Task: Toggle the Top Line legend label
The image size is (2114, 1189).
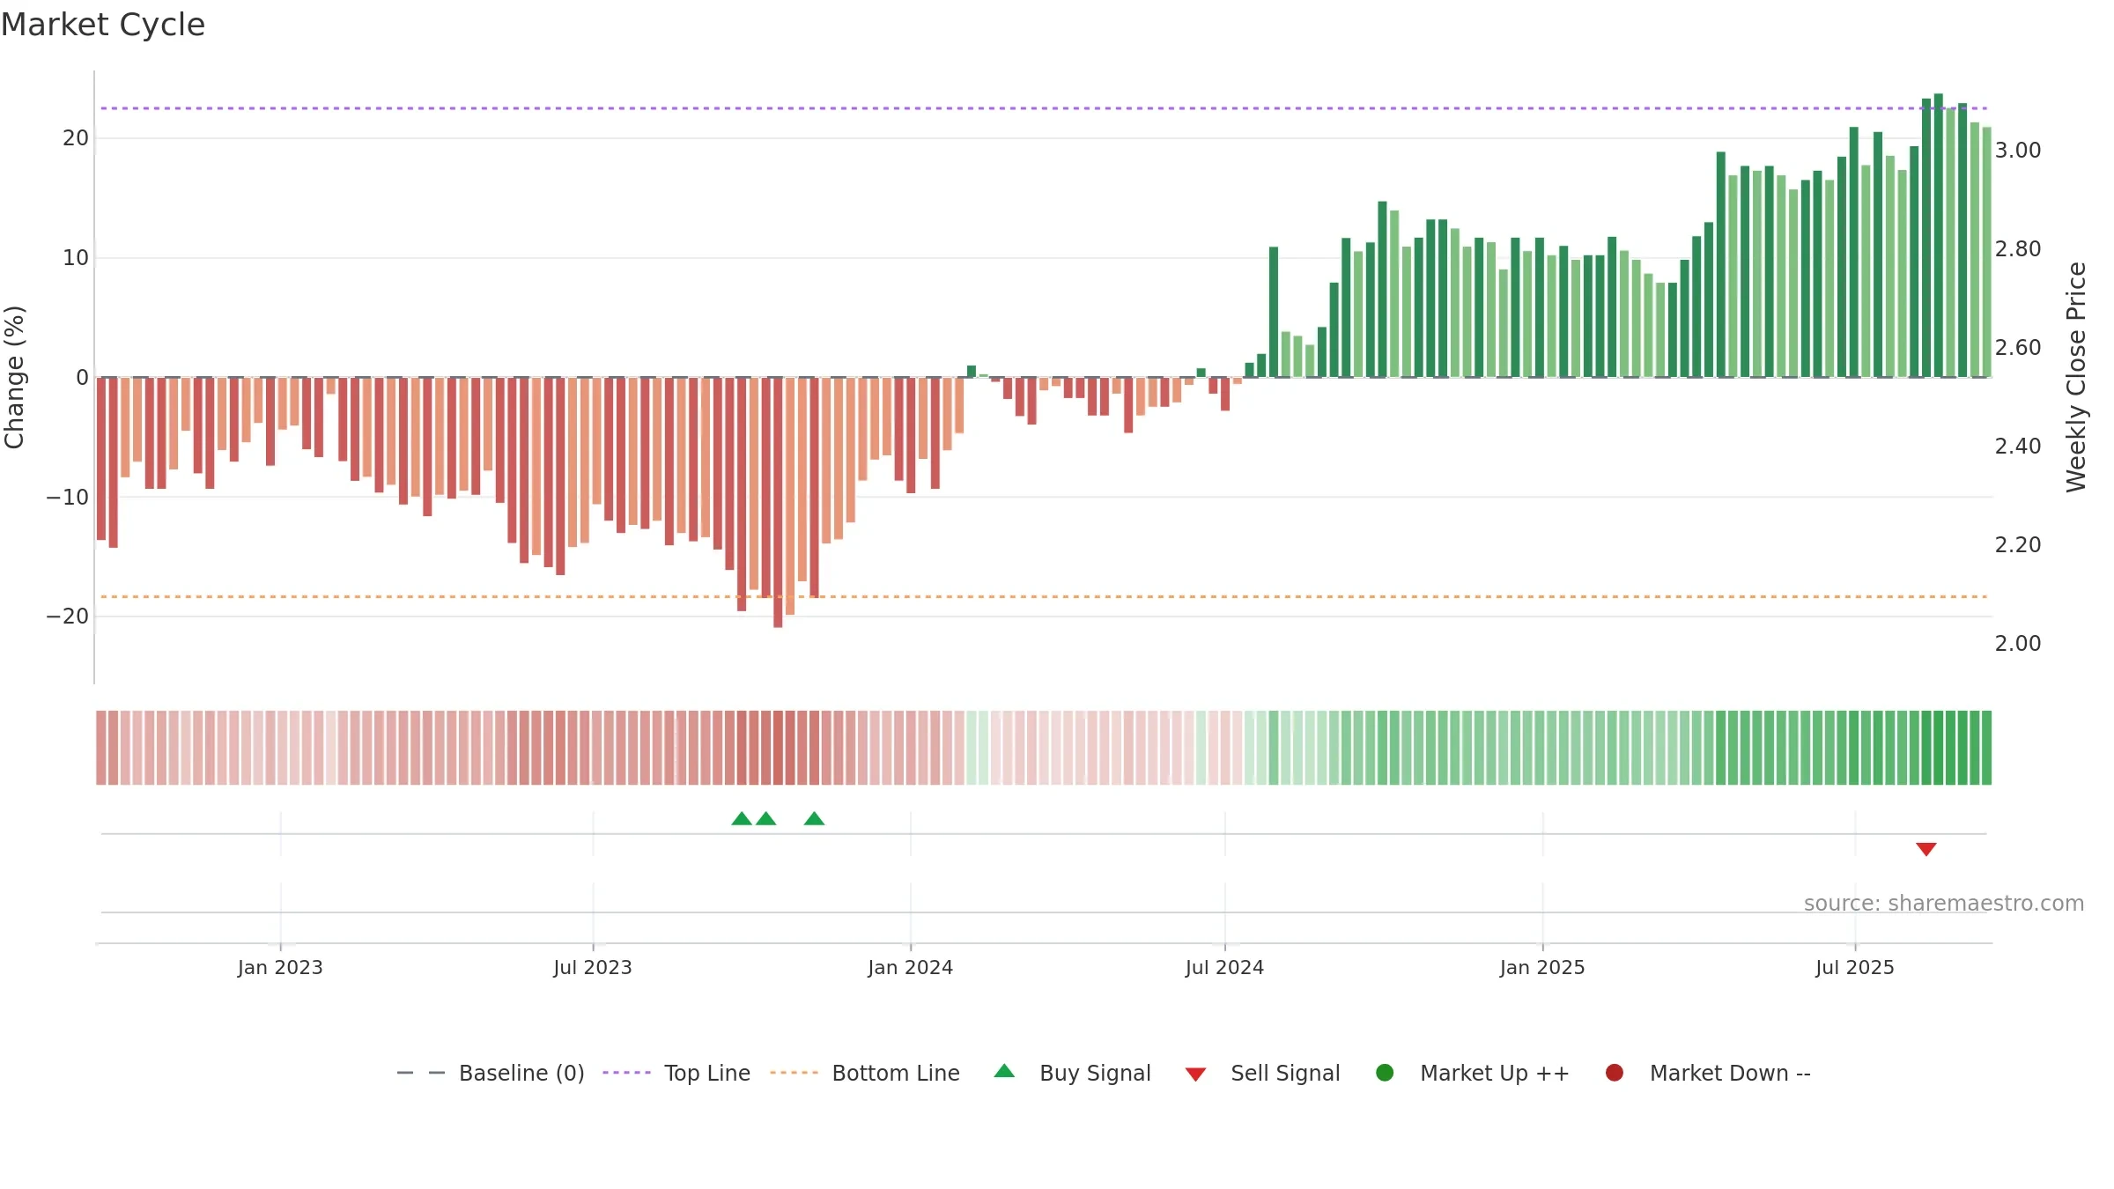Action: point(707,1073)
